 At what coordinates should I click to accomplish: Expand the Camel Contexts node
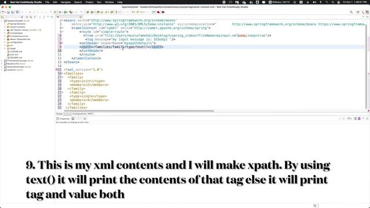point(5,27)
